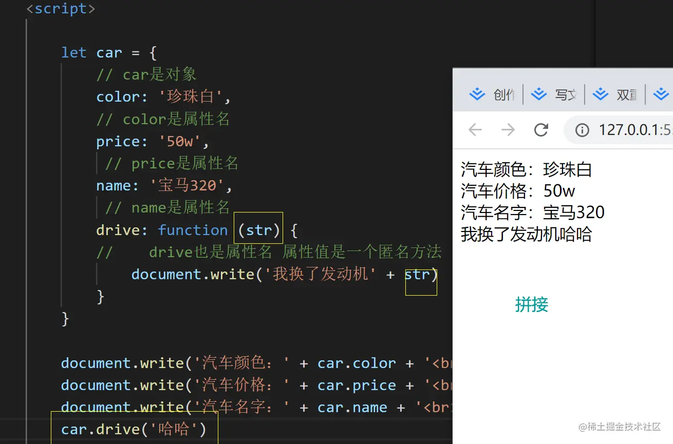The image size is (673, 444).
Task: Click the teal 拼接 link on the page
Action: pos(531,305)
